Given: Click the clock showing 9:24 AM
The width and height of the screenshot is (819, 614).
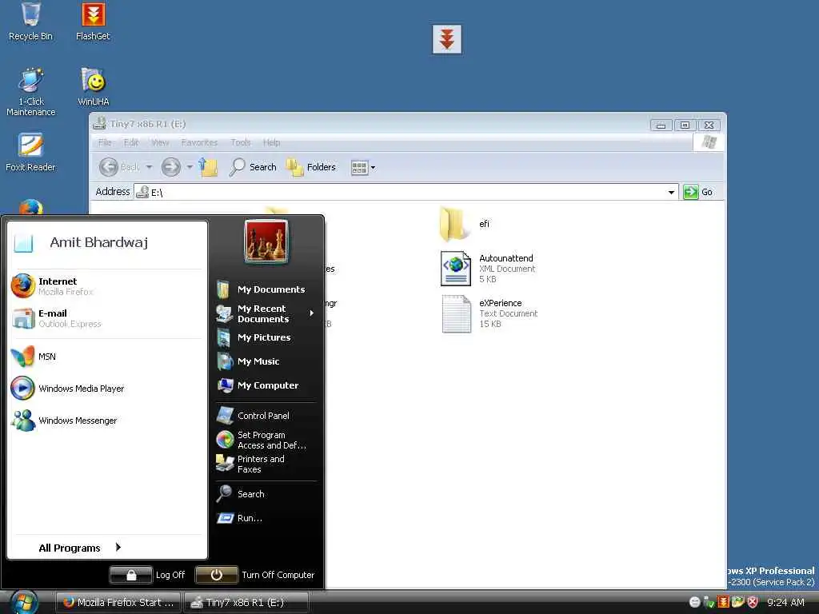Looking at the screenshot, I should point(785,603).
